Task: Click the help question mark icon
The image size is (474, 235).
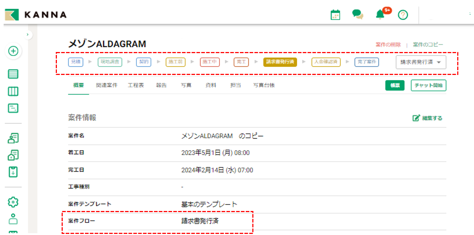Action: tap(403, 15)
